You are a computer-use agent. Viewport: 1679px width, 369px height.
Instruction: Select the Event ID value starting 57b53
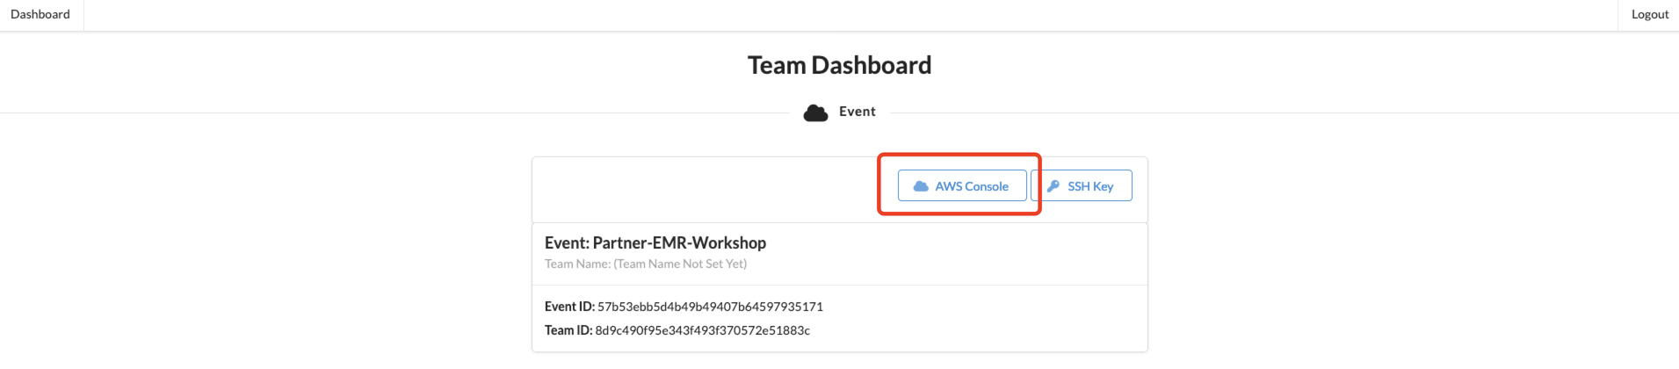click(x=710, y=307)
